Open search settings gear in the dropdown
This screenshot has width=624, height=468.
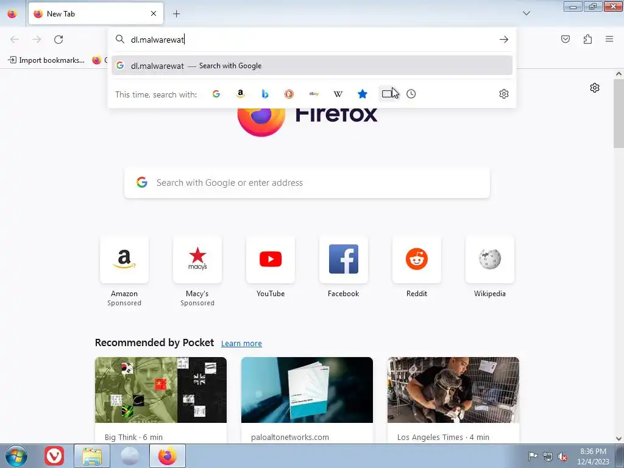[x=504, y=94]
